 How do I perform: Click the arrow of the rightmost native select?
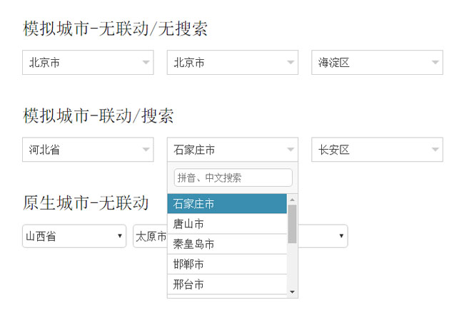[341, 236]
